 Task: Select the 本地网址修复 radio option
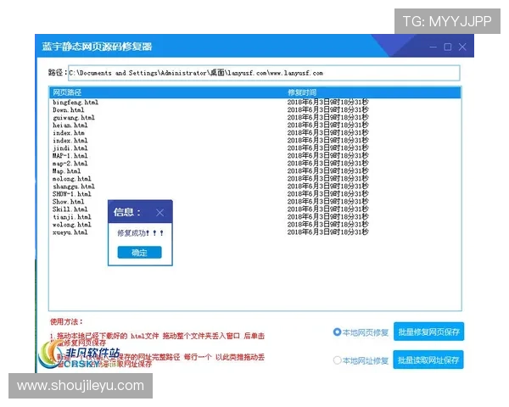click(x=337, y=360)
